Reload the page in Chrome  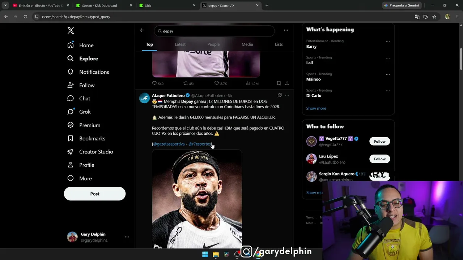pos(25,17)
